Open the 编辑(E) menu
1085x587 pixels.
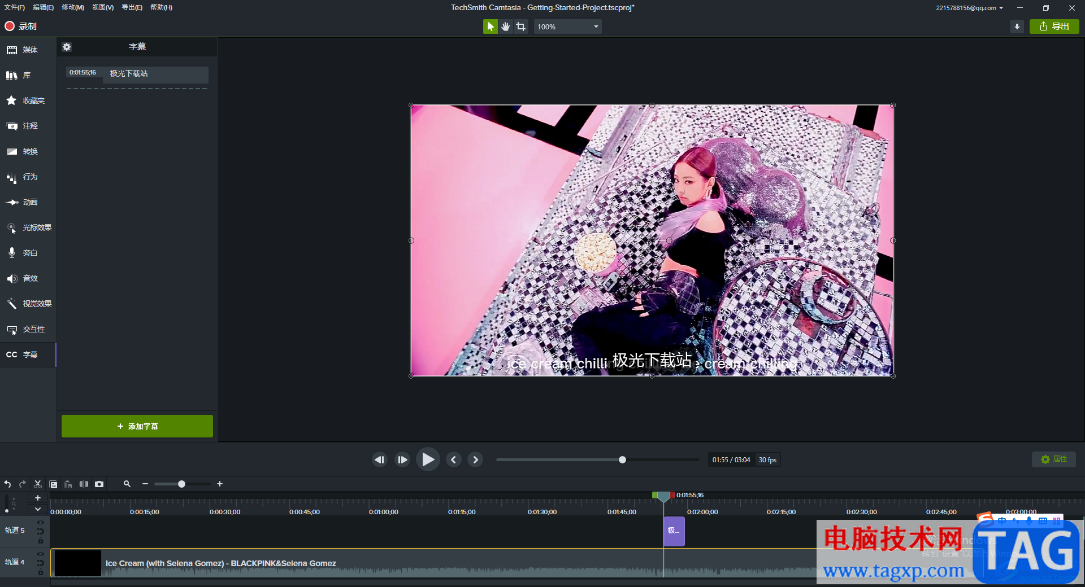click(x=43, y=7)
